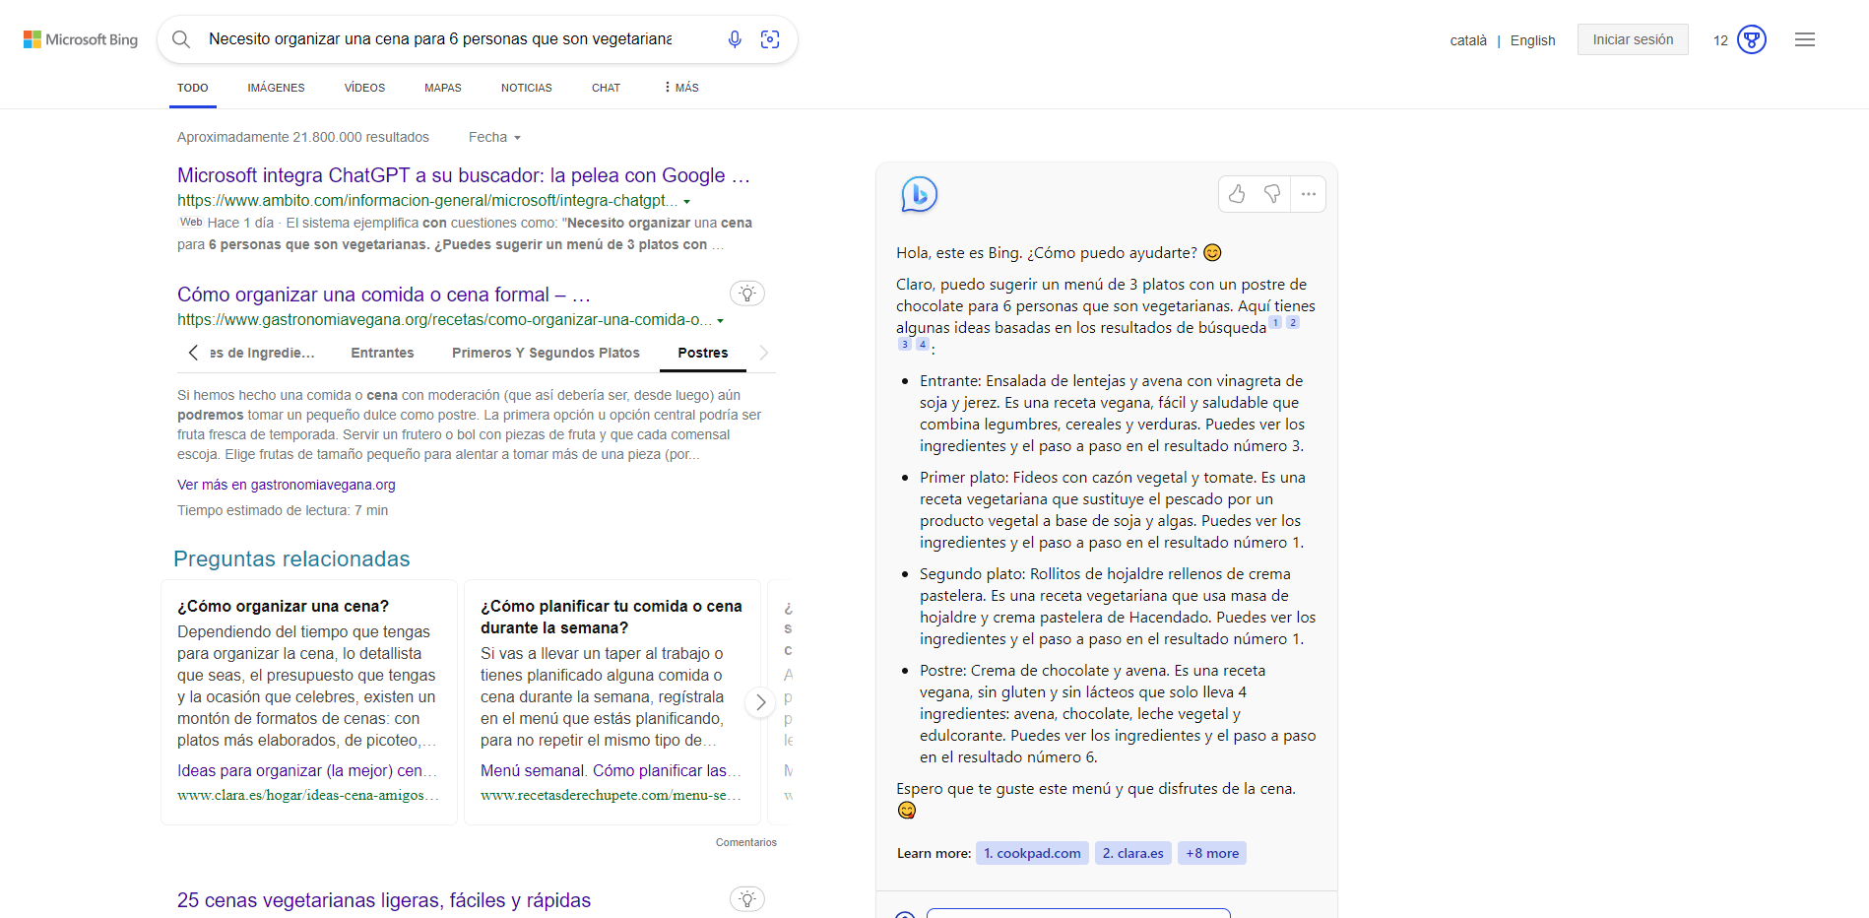This screenshot has height=918, width=1869.
Task: Open Menú semanal. Cómo planificar link
Action: pos(611,770)
